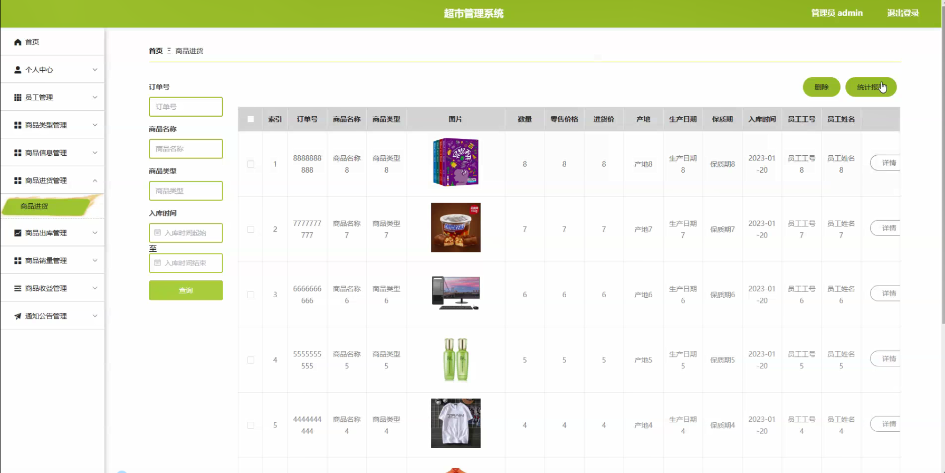945x473 pixels.
Task: Click the 订单号 column header
Action: (307, 119)
